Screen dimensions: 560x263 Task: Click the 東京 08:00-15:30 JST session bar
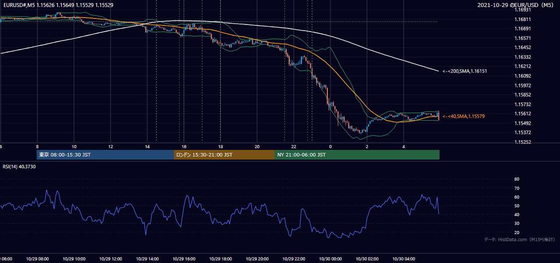click(x=105, y=155)
